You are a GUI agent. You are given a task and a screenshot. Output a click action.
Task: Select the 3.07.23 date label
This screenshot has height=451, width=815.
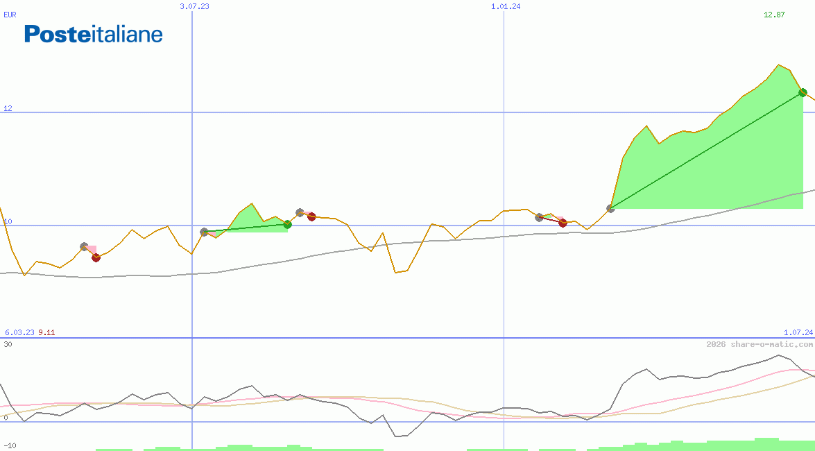(194, 6)
